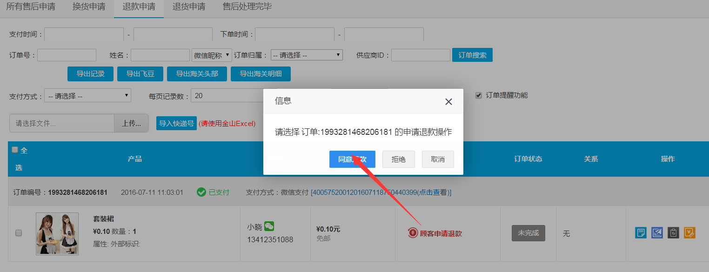
Task: Click the red refund-request icon
Action: (413, 233)
